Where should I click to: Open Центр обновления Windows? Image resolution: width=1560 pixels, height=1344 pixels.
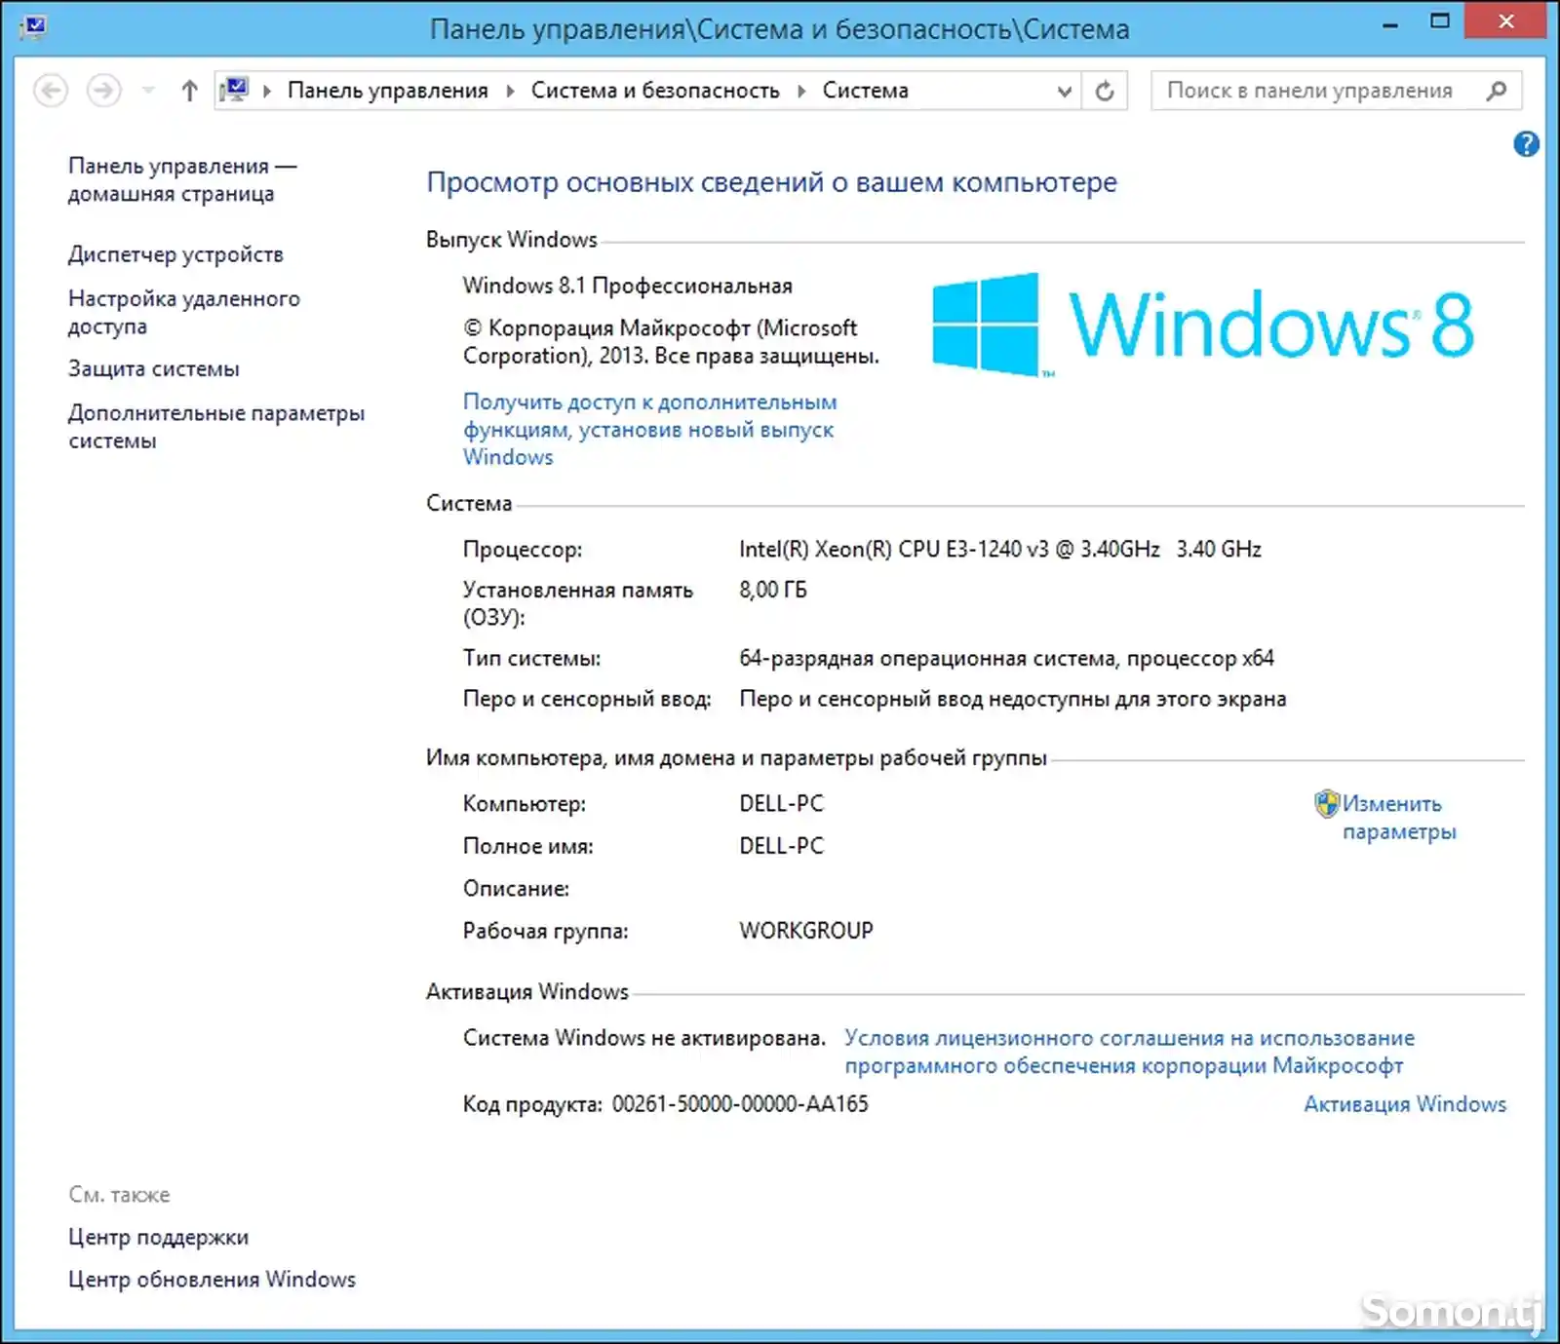point(212,1279)
